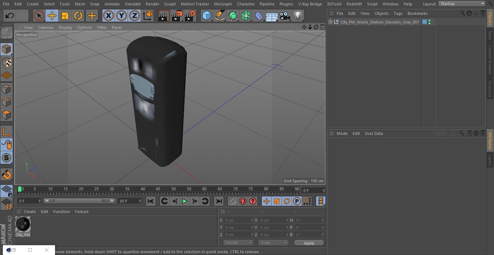The height and width of the screenshot is (255, 494).
Task: Click the Viewport Solo S icon
Action: click(7, 158)
